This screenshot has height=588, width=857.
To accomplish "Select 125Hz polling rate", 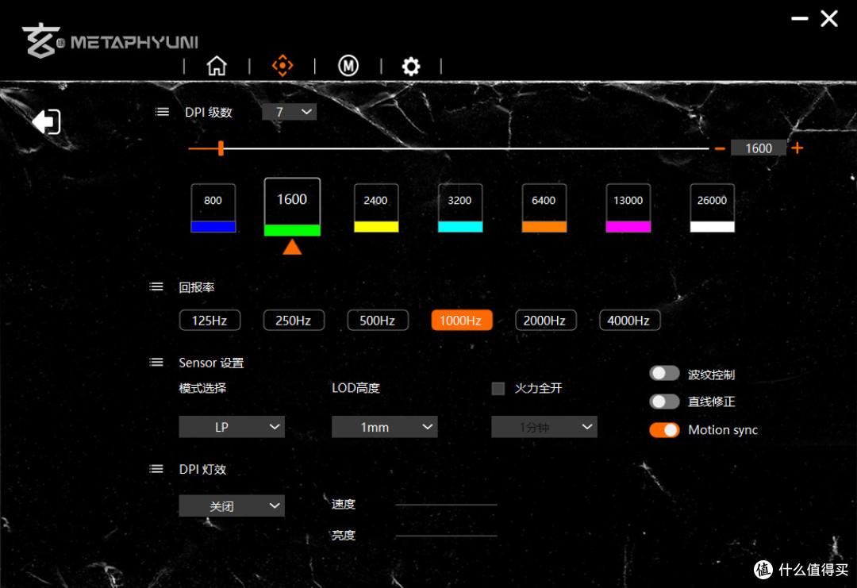I will pos(209,321).
